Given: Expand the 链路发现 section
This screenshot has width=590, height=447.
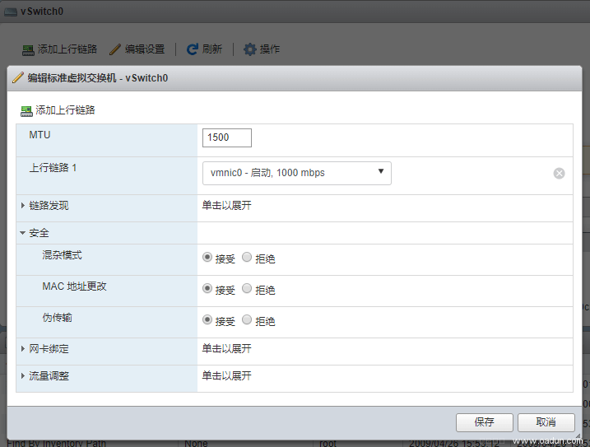Looking at the screenshot, I should (23, 206).
